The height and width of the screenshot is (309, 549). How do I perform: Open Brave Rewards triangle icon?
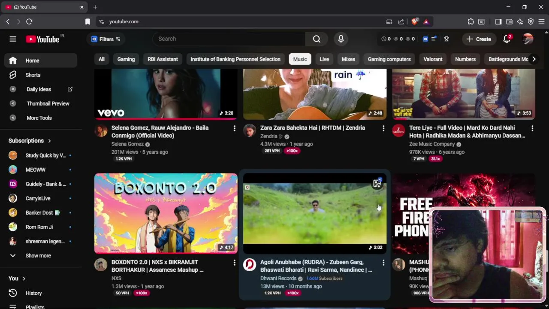click(x=426, y=21)
